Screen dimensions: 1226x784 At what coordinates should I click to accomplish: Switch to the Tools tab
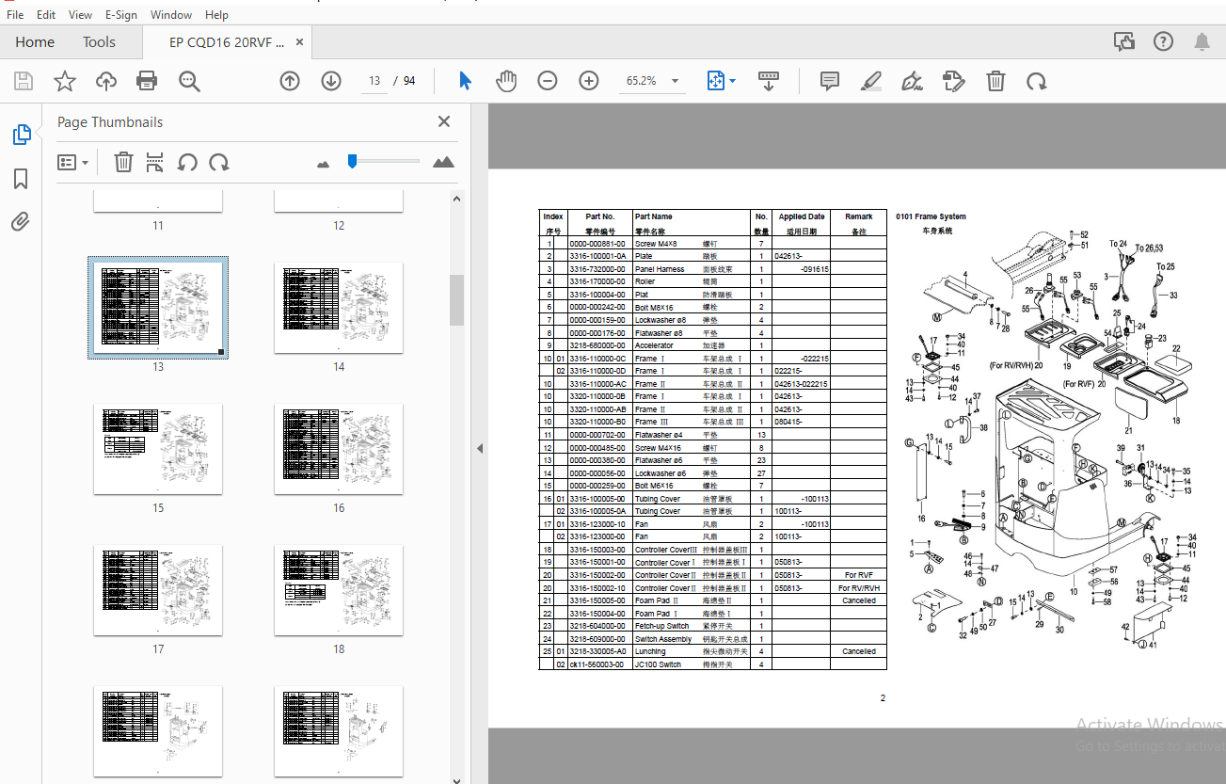point(99,41)
